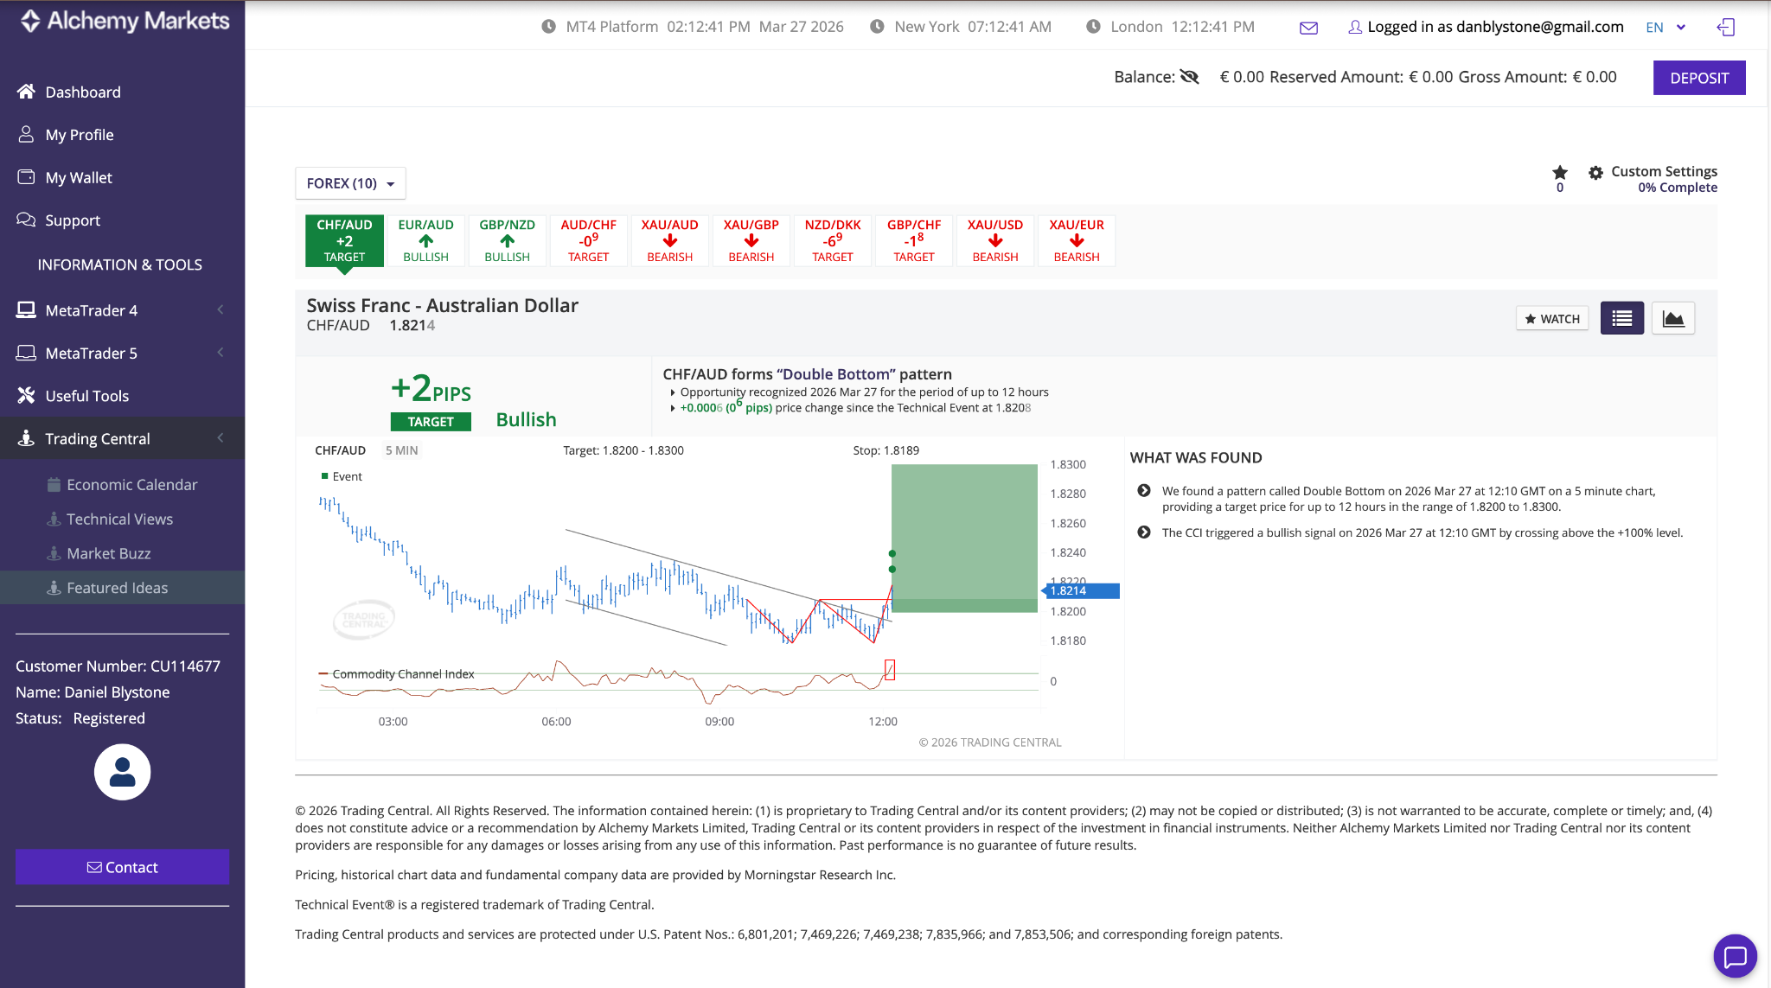This screenshot has height=988, width=1771.
Task: Click the Contact button
Action: click(122, 867)
